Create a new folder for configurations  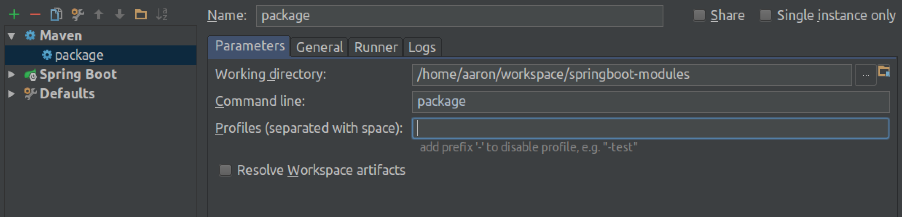(140, 15)
